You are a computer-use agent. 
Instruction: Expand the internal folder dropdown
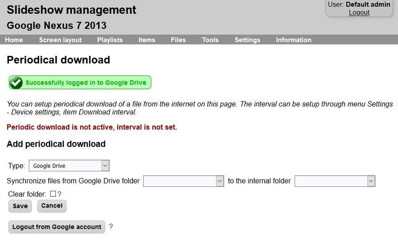click(335, 181)
